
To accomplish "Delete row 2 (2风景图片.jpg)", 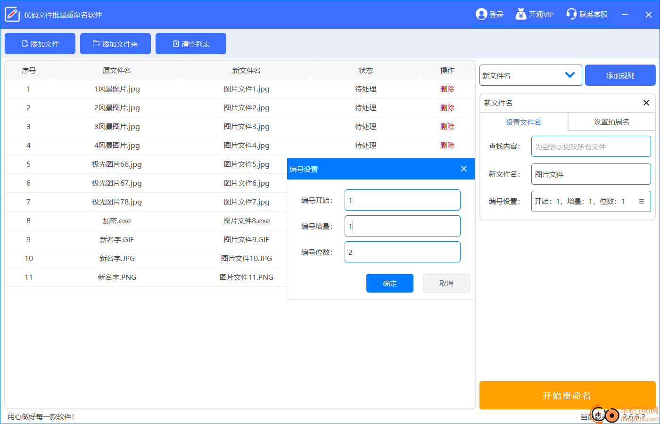I will [447, 108].
